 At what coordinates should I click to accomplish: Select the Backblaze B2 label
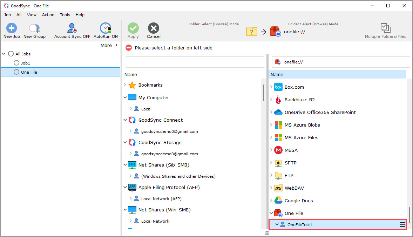coord(299,100)
